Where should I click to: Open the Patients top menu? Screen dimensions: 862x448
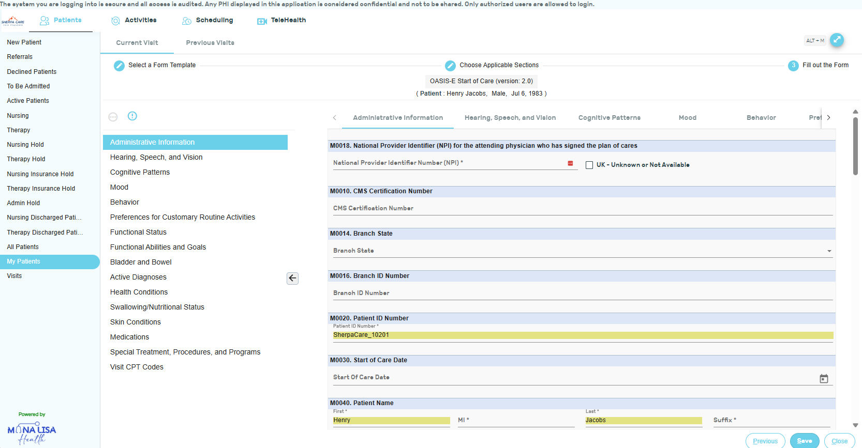click(x=61, y=21)
